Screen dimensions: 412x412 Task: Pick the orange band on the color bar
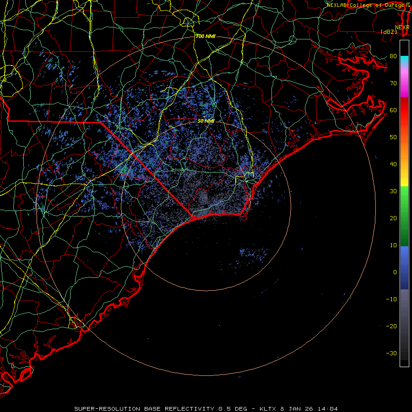point(404,152)
